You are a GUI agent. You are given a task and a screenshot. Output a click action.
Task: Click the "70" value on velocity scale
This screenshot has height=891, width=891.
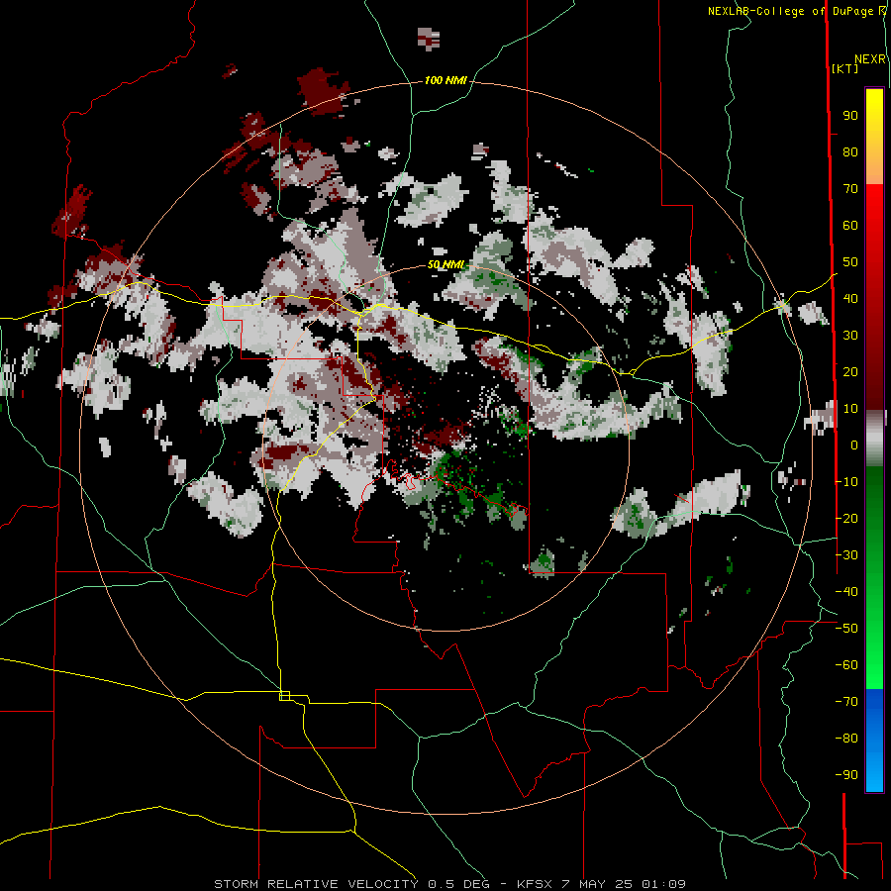coord(850,189)
